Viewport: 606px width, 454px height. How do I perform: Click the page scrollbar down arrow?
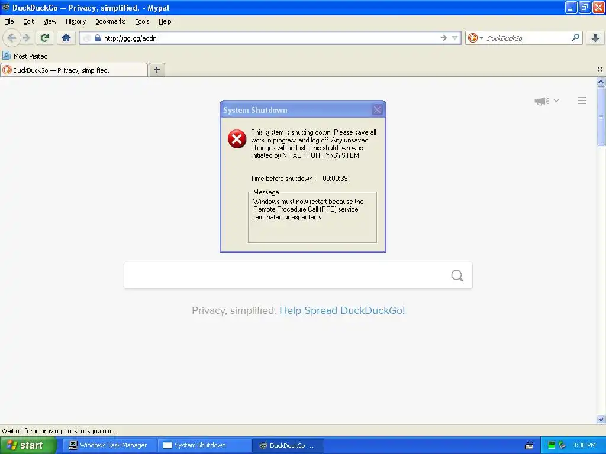click(x=601, y=419)
